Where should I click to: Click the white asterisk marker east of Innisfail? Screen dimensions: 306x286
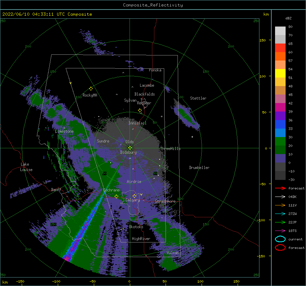point(161,117)
